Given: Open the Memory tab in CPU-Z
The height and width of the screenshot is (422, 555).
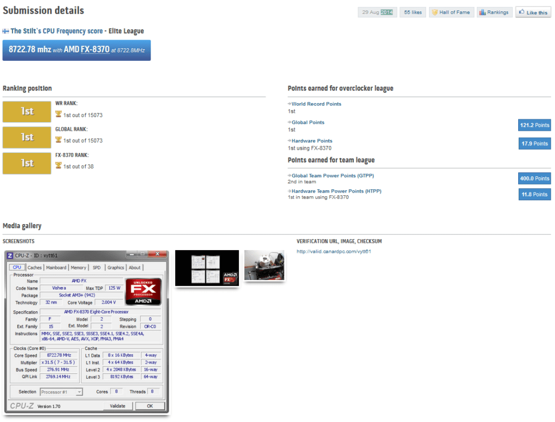Looking at the screenshot, I should (x=78, y=267).
